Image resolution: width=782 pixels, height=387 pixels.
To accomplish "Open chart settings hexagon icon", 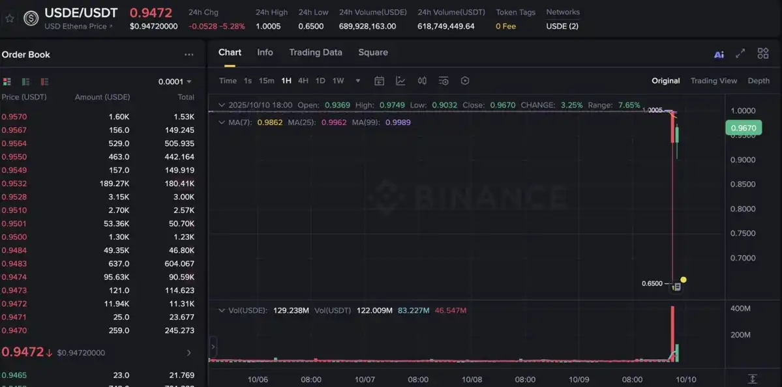I will pos(465,81).
